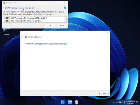Click 'Windows completed the requested changes.' text
The width and height of the screenshot is (140, 105).
(x=46, y=44)
